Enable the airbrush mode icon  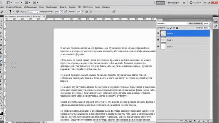[x=87, y=12]
